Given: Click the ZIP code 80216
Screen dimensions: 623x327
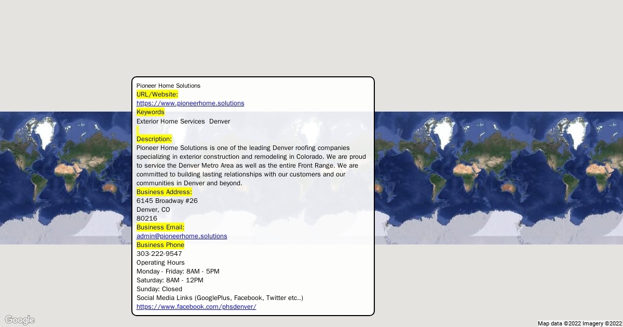Looking at the screenshot, I should point(147,219).
